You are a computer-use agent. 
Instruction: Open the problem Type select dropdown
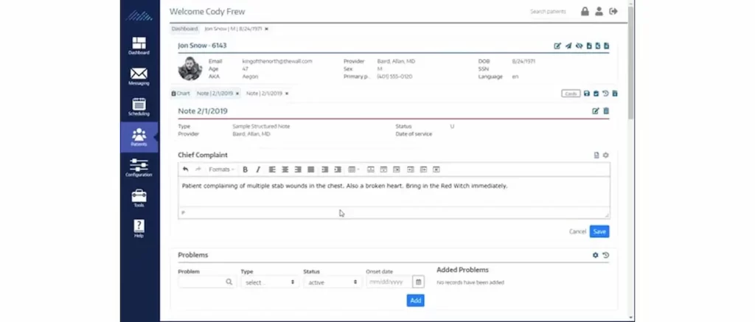click(270, 282)
